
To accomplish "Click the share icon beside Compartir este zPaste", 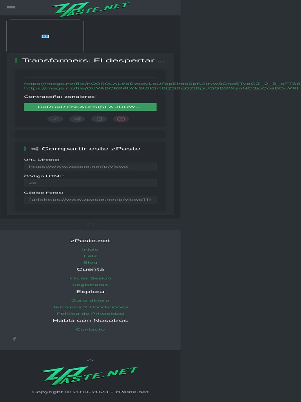I will 35,149.
